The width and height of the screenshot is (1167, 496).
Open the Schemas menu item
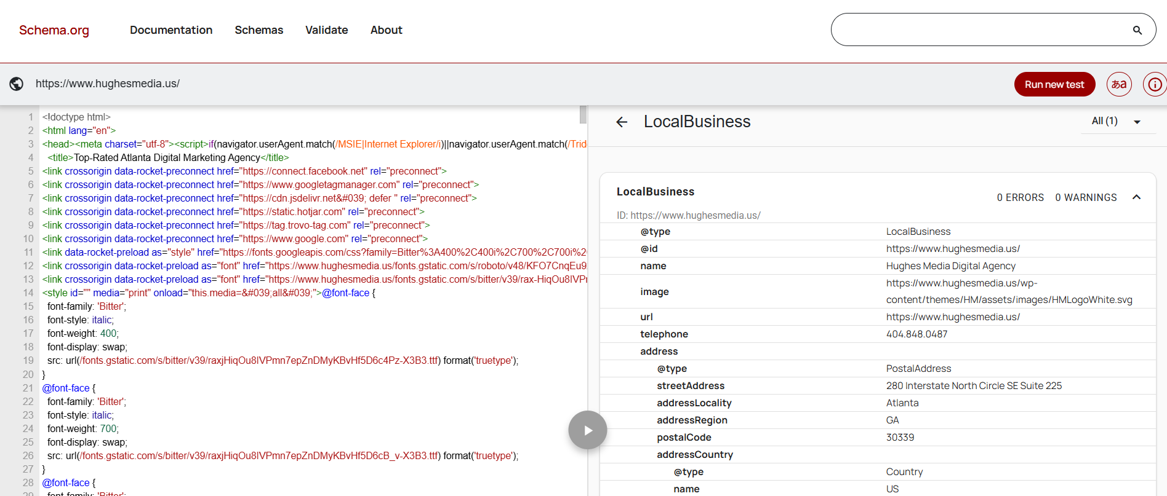[259, 30]
